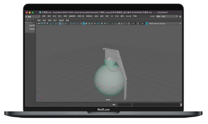208x124 pixels.
Task: Open the 帮助 menu
Action: pyautogui.click(x=135, y=16)
